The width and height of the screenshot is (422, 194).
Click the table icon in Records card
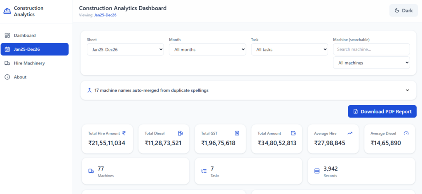click(x=317, y=171)
